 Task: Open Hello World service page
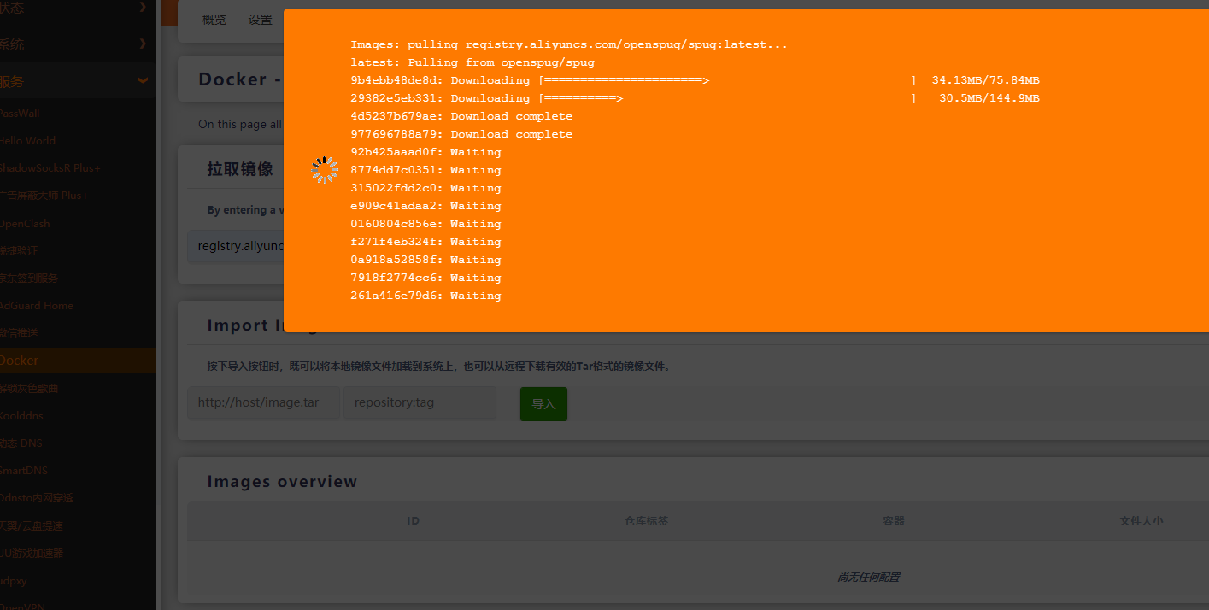(x=28, y=141)
